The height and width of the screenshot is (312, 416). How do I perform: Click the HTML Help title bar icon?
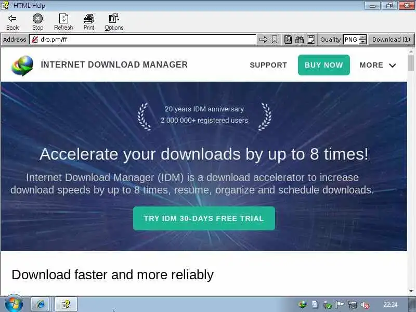5,5
